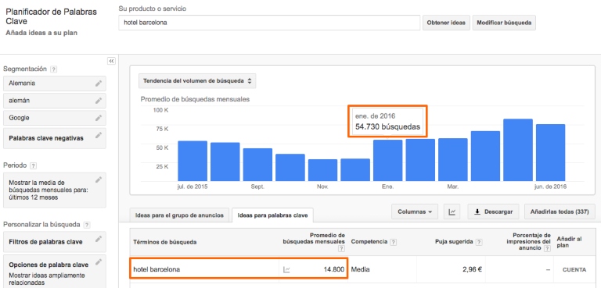The image size is (601, 288).
Task: Click the Mar. chart bar
Action: (x=453, y=159)
